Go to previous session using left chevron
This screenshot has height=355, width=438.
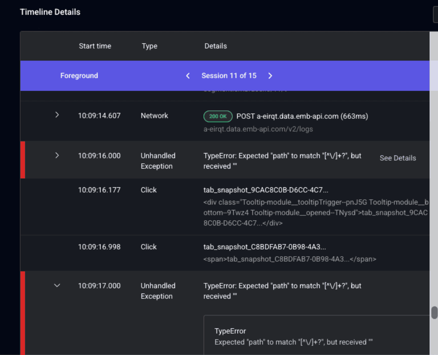coord(188,76)
